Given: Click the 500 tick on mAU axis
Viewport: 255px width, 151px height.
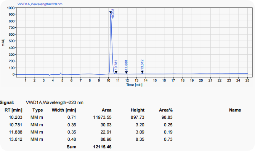Looking at the screenshot, I should pyautogui.click(x=12, y=41).
